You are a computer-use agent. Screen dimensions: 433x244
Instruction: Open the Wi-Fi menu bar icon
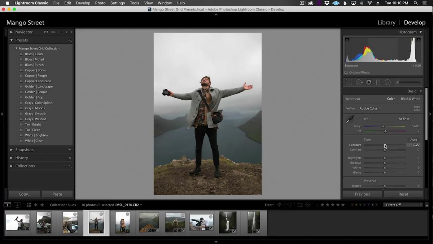coord(369,3)
